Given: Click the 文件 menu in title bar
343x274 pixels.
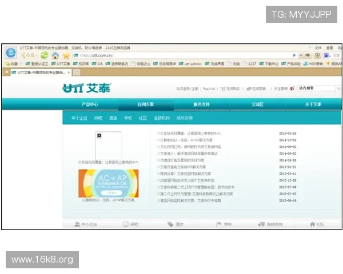Looking at the screenshot, I should pyautogui.click(x=318, y=48).
